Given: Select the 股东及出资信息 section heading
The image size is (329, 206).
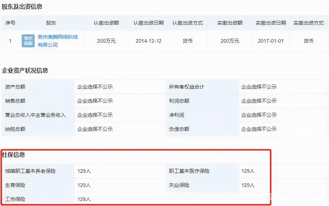Looking at the screenshot, I should 22,7.
